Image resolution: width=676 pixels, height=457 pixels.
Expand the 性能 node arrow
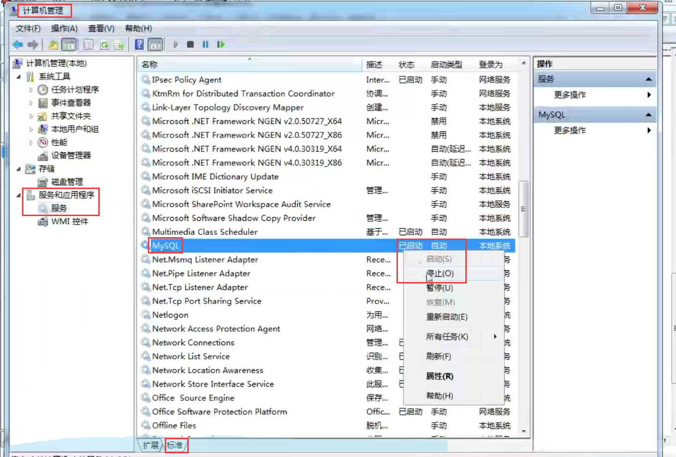coord(31,142)
